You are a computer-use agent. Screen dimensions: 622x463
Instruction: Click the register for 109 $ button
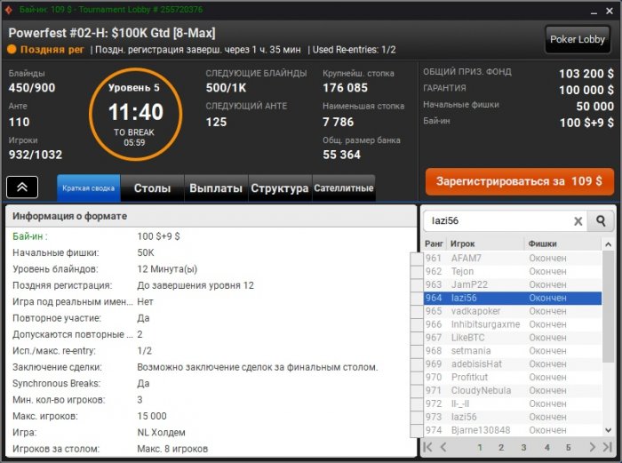520,181
